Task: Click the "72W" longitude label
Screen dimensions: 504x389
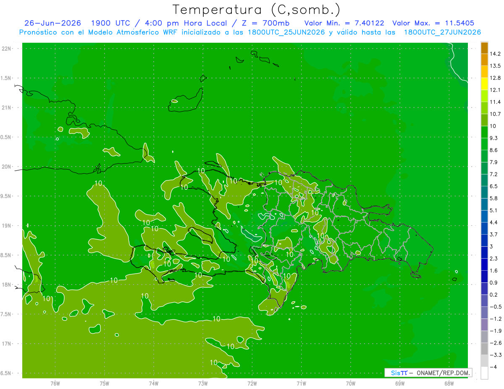Action: 252,384
